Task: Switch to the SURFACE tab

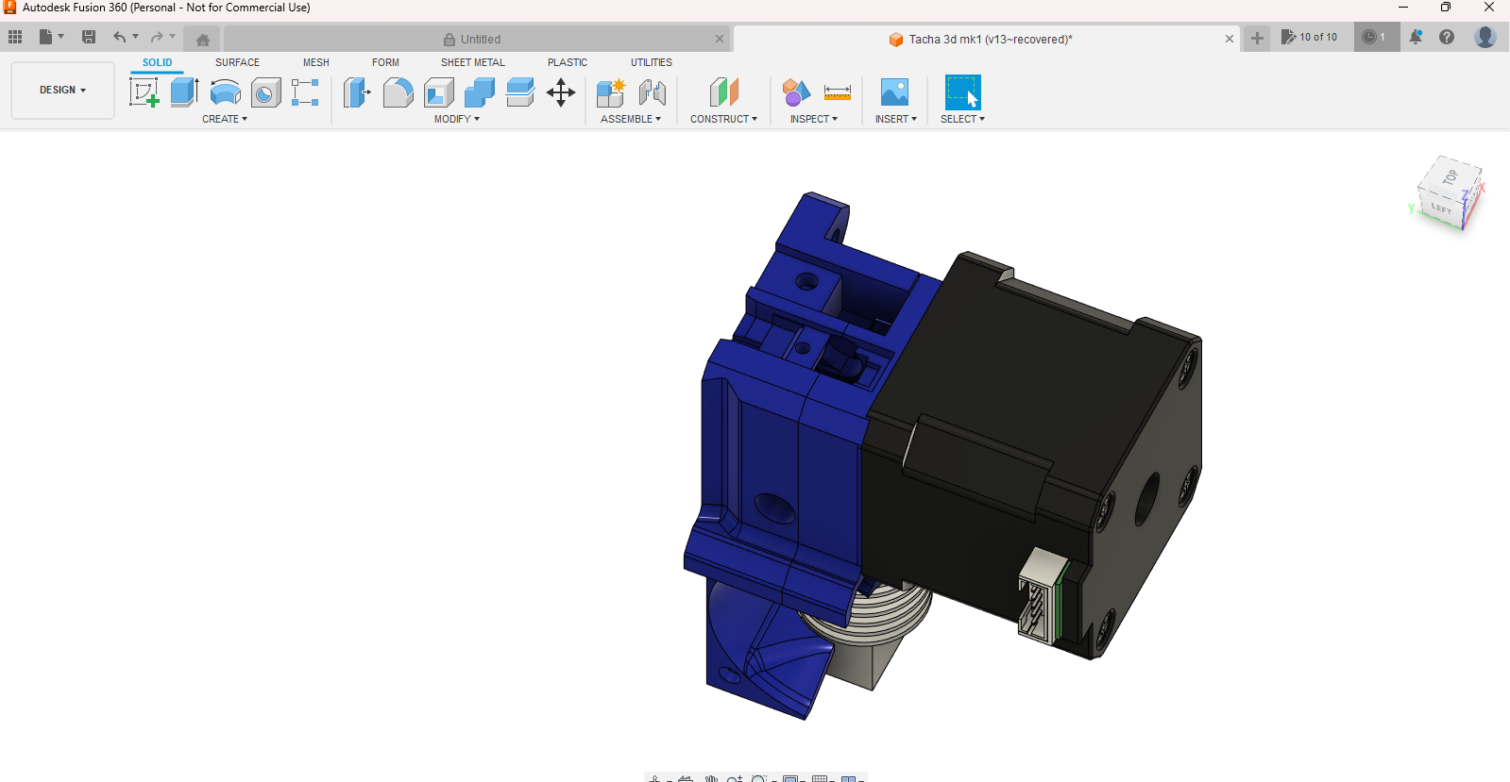Action: click(x=237, y=62)
